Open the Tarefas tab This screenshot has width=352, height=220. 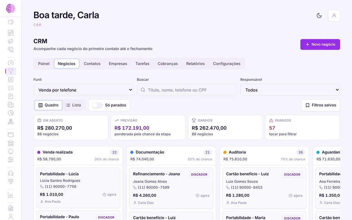click(142, 64)
